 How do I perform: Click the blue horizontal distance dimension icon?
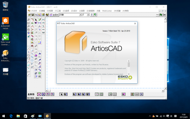tap(40, 23)
